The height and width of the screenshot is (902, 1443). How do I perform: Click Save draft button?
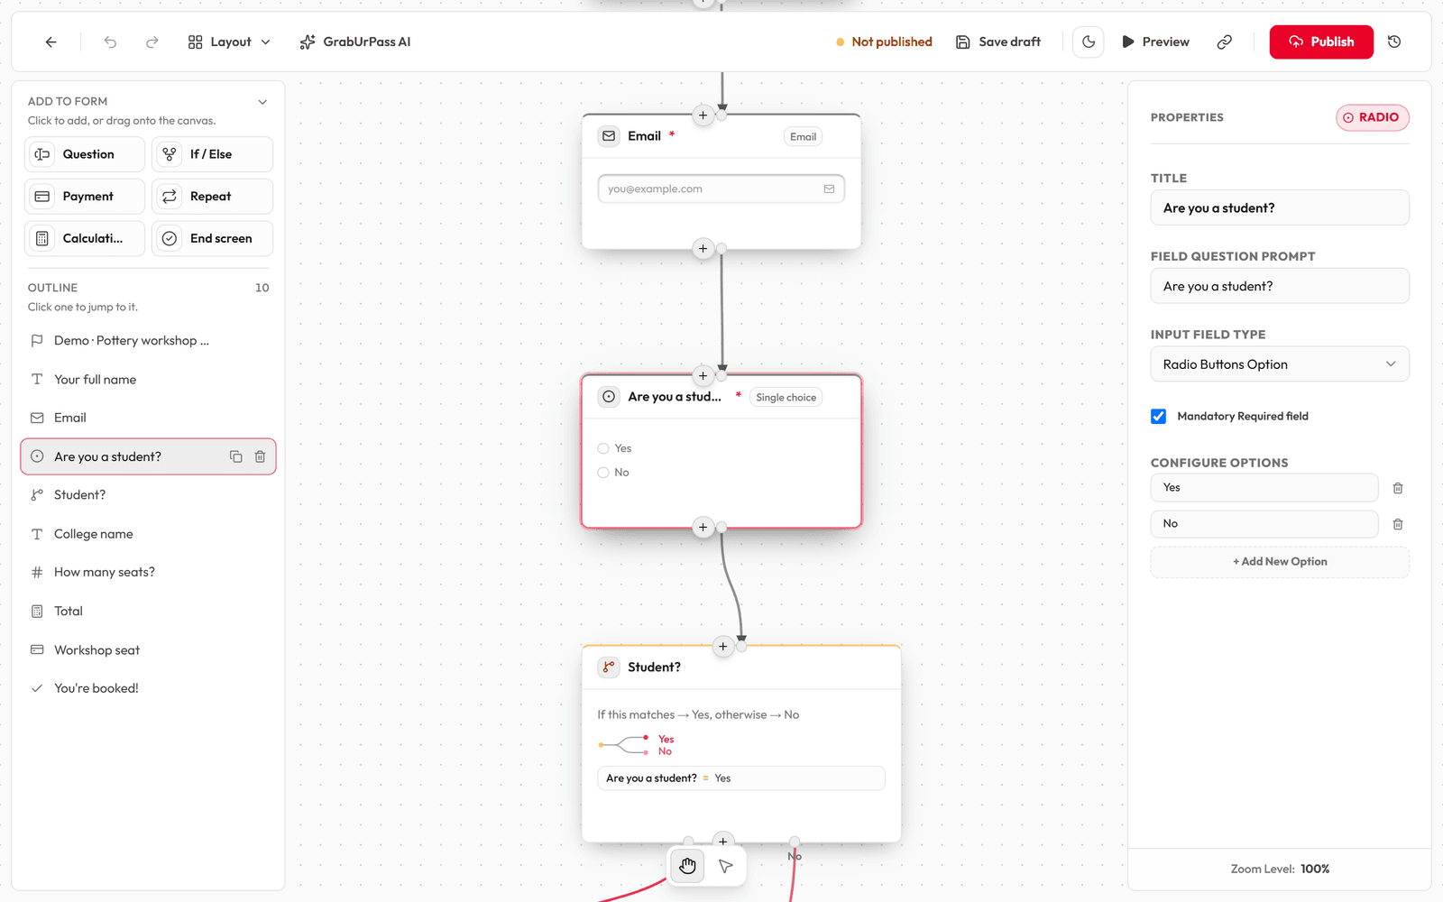tap(998, 42)
